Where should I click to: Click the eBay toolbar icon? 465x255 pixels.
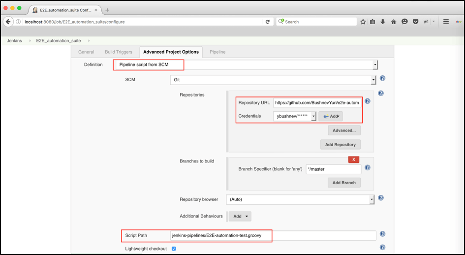click(x=458, y=22)
